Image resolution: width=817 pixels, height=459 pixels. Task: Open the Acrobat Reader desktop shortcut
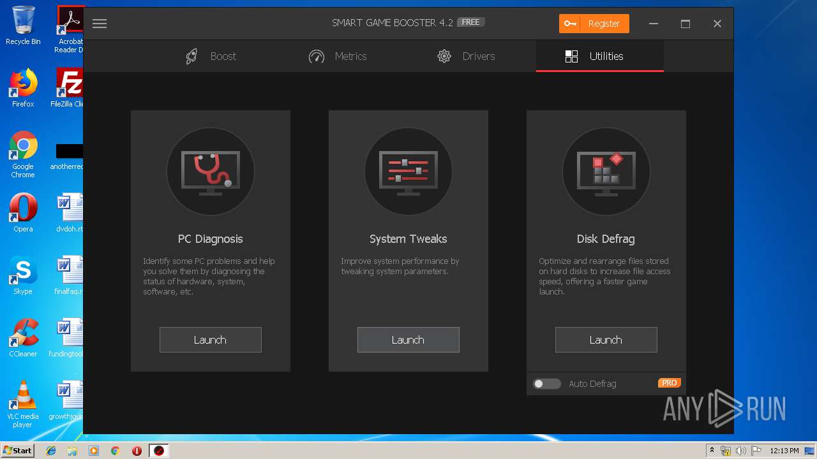point(70,29)
